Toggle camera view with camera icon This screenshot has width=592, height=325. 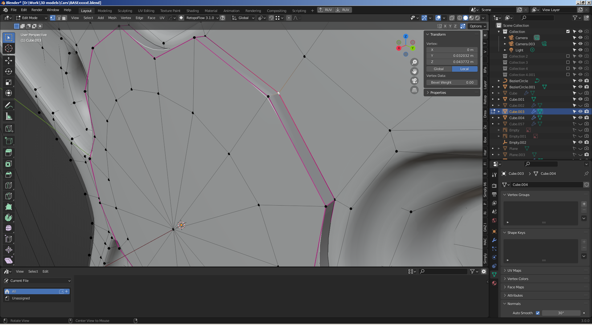click(x=414, y=81)
